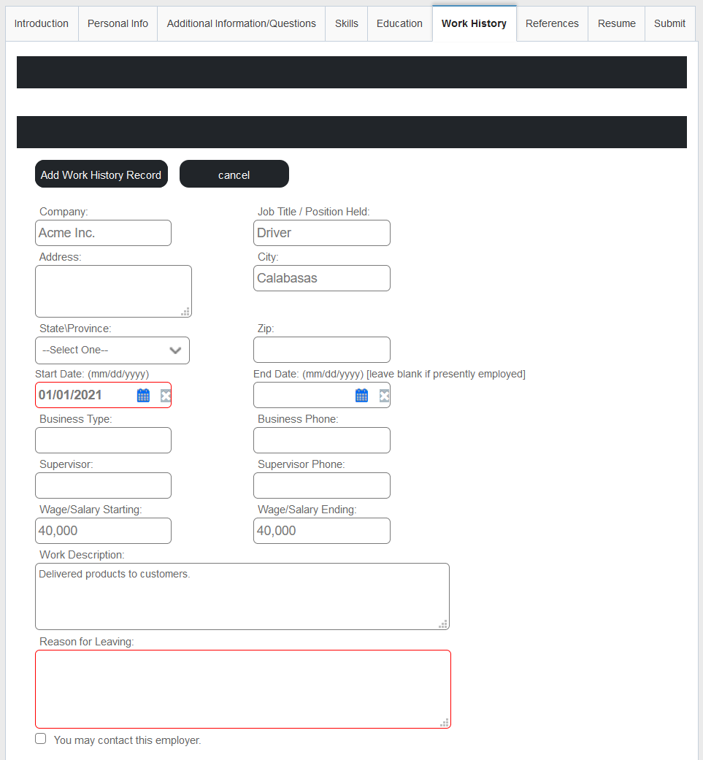Go to the Personal Info tab

pyautogui.click(x=118, y=24)
